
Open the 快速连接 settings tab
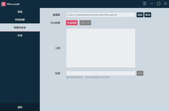(20, 19)
